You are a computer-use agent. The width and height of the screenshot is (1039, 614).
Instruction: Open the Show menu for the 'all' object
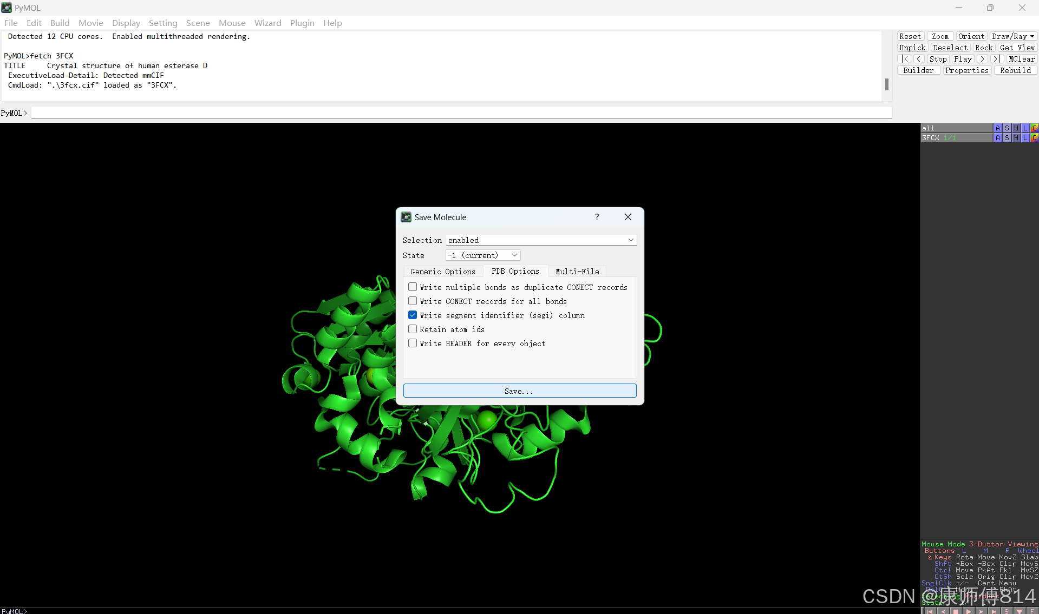[1007, 128]
